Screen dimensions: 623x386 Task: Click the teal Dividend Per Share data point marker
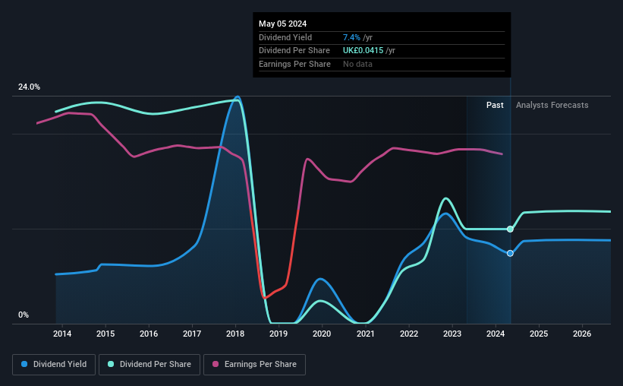coord(510,229)
